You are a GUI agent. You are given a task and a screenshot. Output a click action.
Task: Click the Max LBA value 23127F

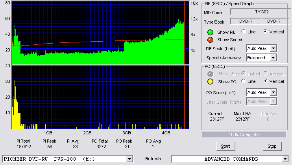coord(242,119)
